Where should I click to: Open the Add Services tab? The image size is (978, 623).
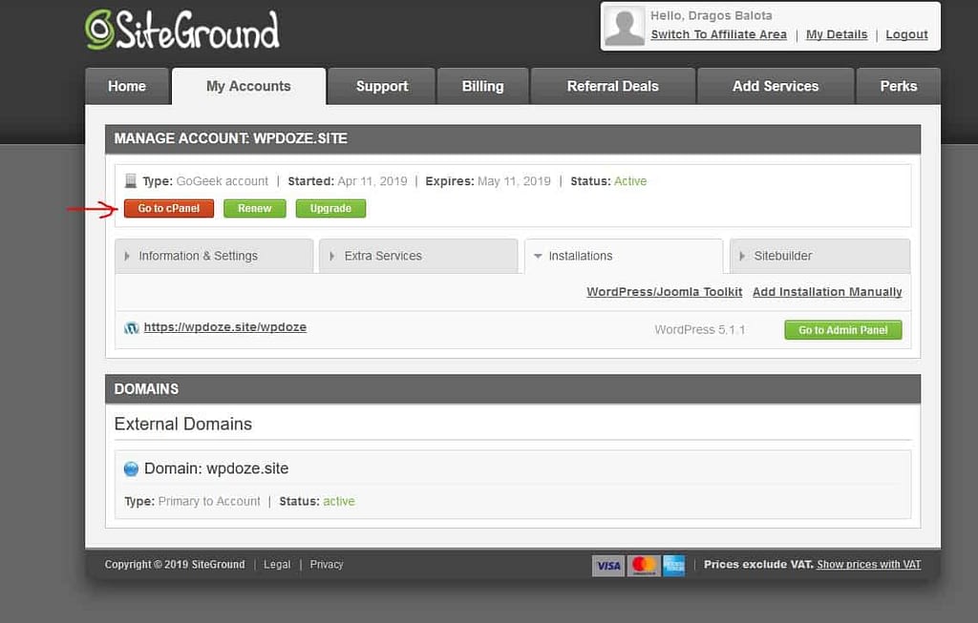pos(776,86)
